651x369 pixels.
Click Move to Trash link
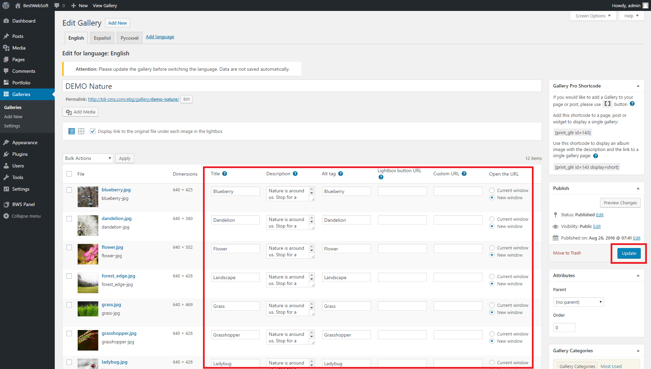pos(567,253)
